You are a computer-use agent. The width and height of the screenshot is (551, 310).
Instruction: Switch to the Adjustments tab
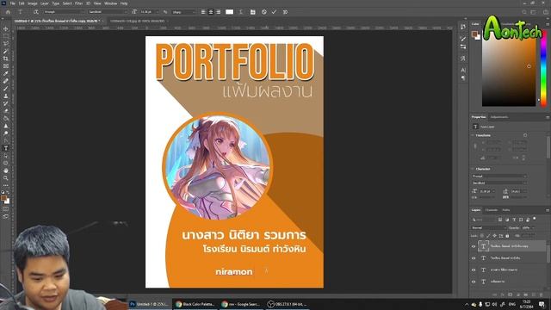pos(499,117)
